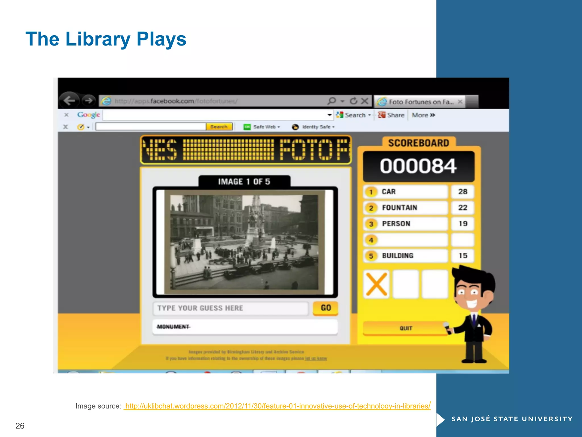Open a new blank browser tab

pos(472,102)
